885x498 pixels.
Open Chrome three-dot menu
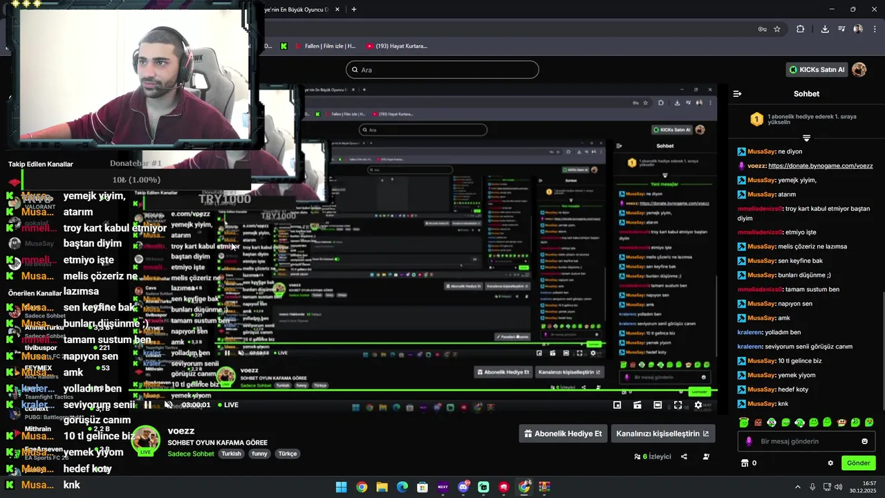(875, 29)
